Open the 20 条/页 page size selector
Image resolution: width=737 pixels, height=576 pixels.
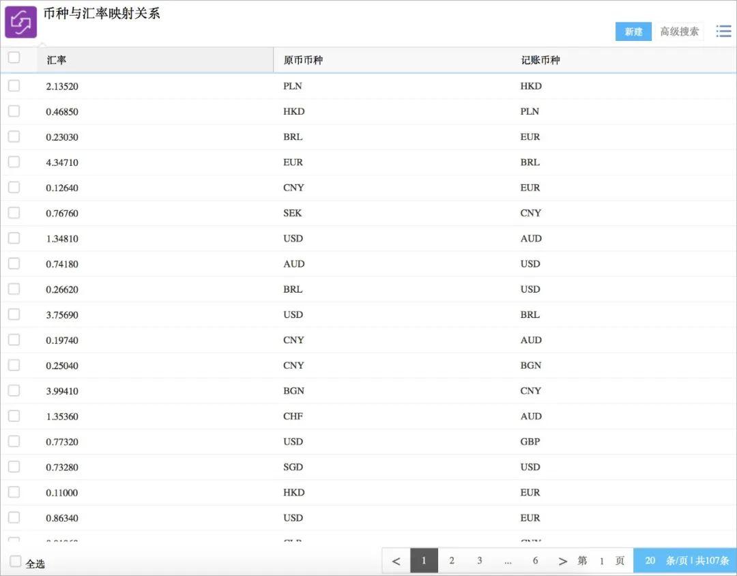685,561
